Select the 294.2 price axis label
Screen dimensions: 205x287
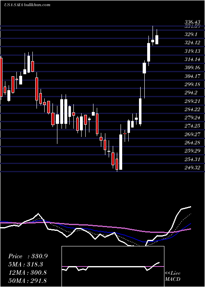[x=191, y=93]
